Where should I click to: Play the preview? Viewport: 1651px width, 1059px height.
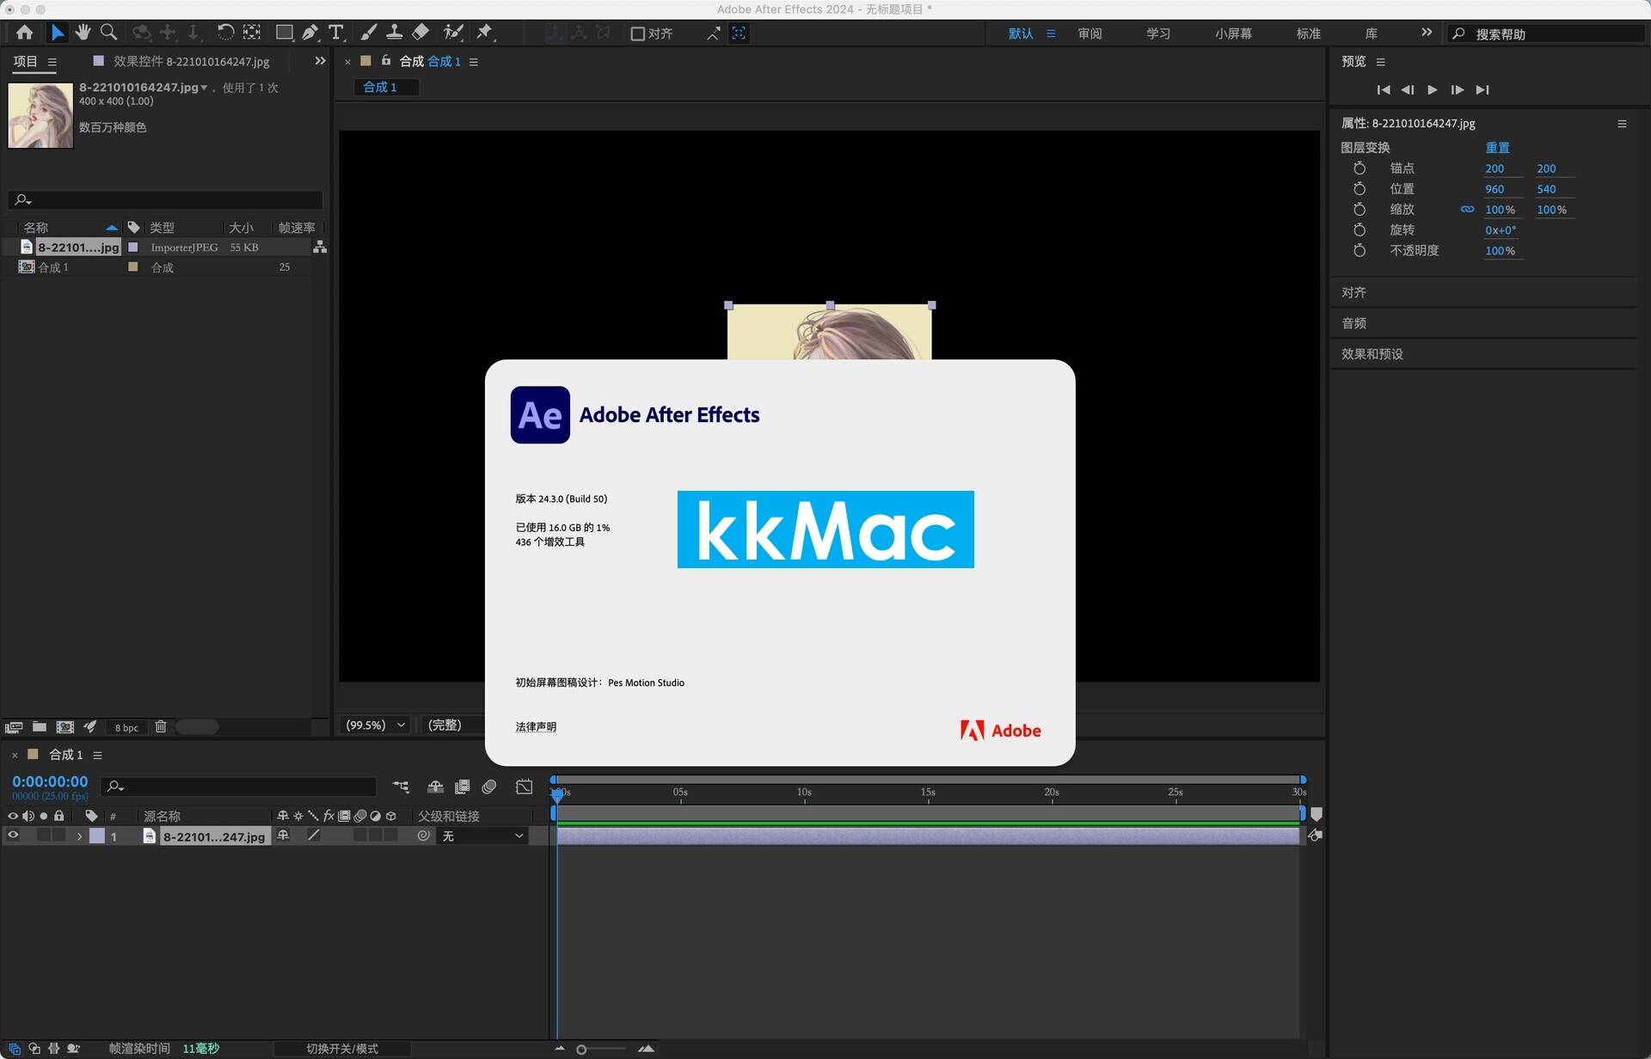click(1432, 89)
